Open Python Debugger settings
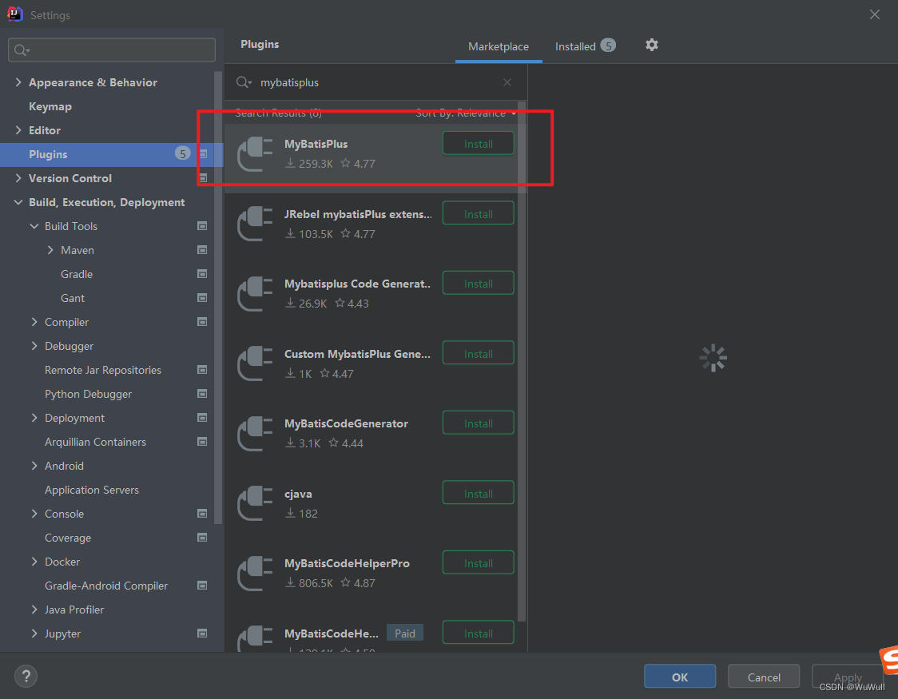 pos(88,394)
